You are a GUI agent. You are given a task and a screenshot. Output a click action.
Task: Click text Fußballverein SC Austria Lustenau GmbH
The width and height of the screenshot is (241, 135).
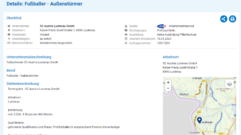pyautogui.click(x=32, y=62)
